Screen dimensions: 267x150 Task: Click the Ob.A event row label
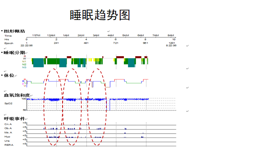[x=8, y=128]
